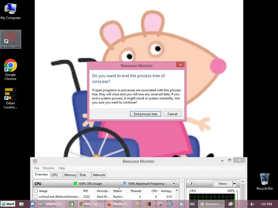278x208 pixels.
Task: Switch to the Mozilla Firefox taskbar window
Action: coord(119,204)
